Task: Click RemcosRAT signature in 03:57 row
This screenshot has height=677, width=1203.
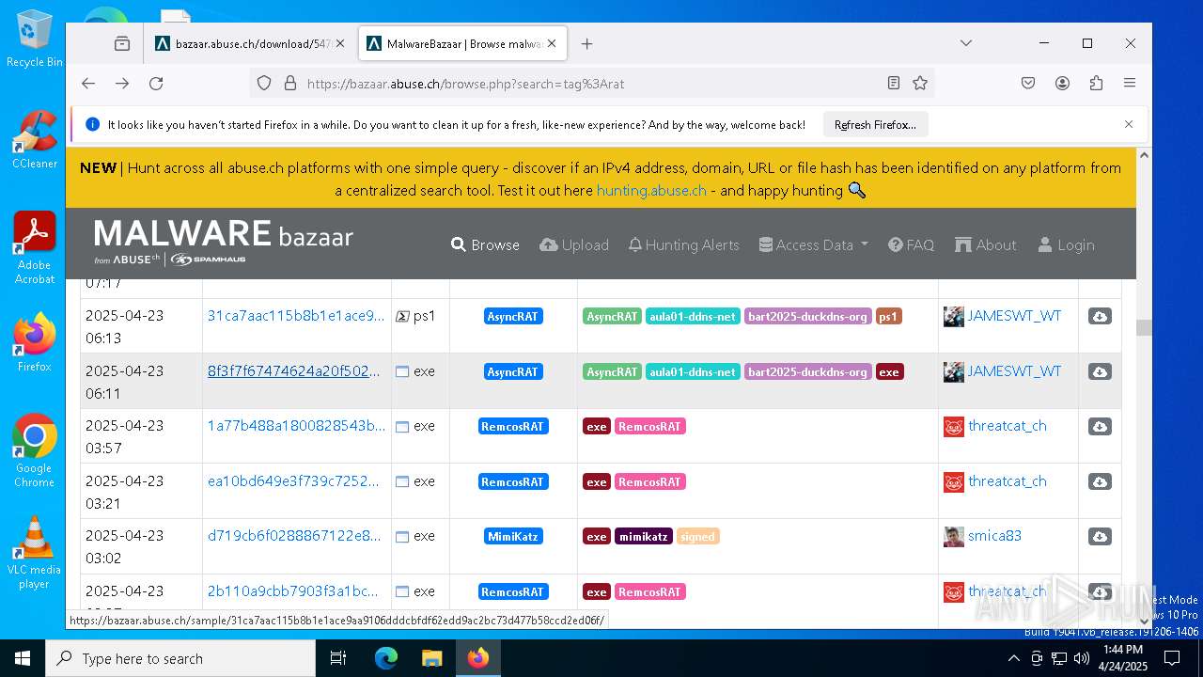Action: coord(512,427)
